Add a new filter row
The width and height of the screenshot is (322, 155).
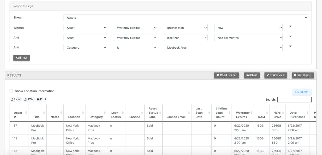click(x=21, y=58)
